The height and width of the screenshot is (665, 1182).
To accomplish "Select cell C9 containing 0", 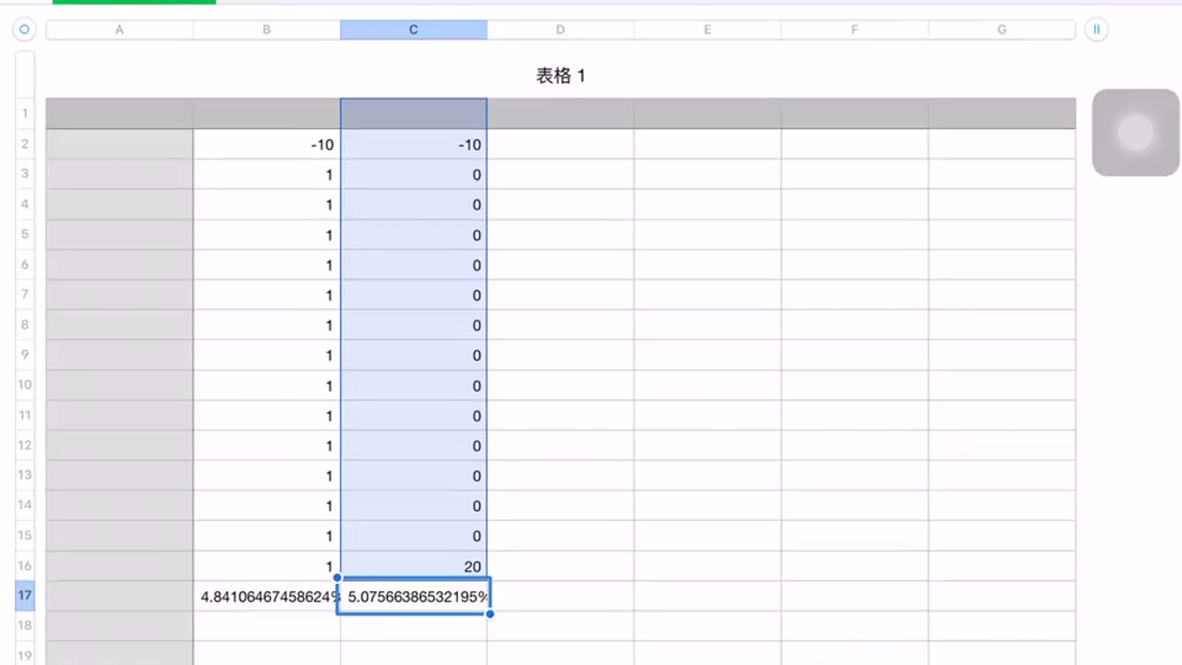I will (414, 356).
